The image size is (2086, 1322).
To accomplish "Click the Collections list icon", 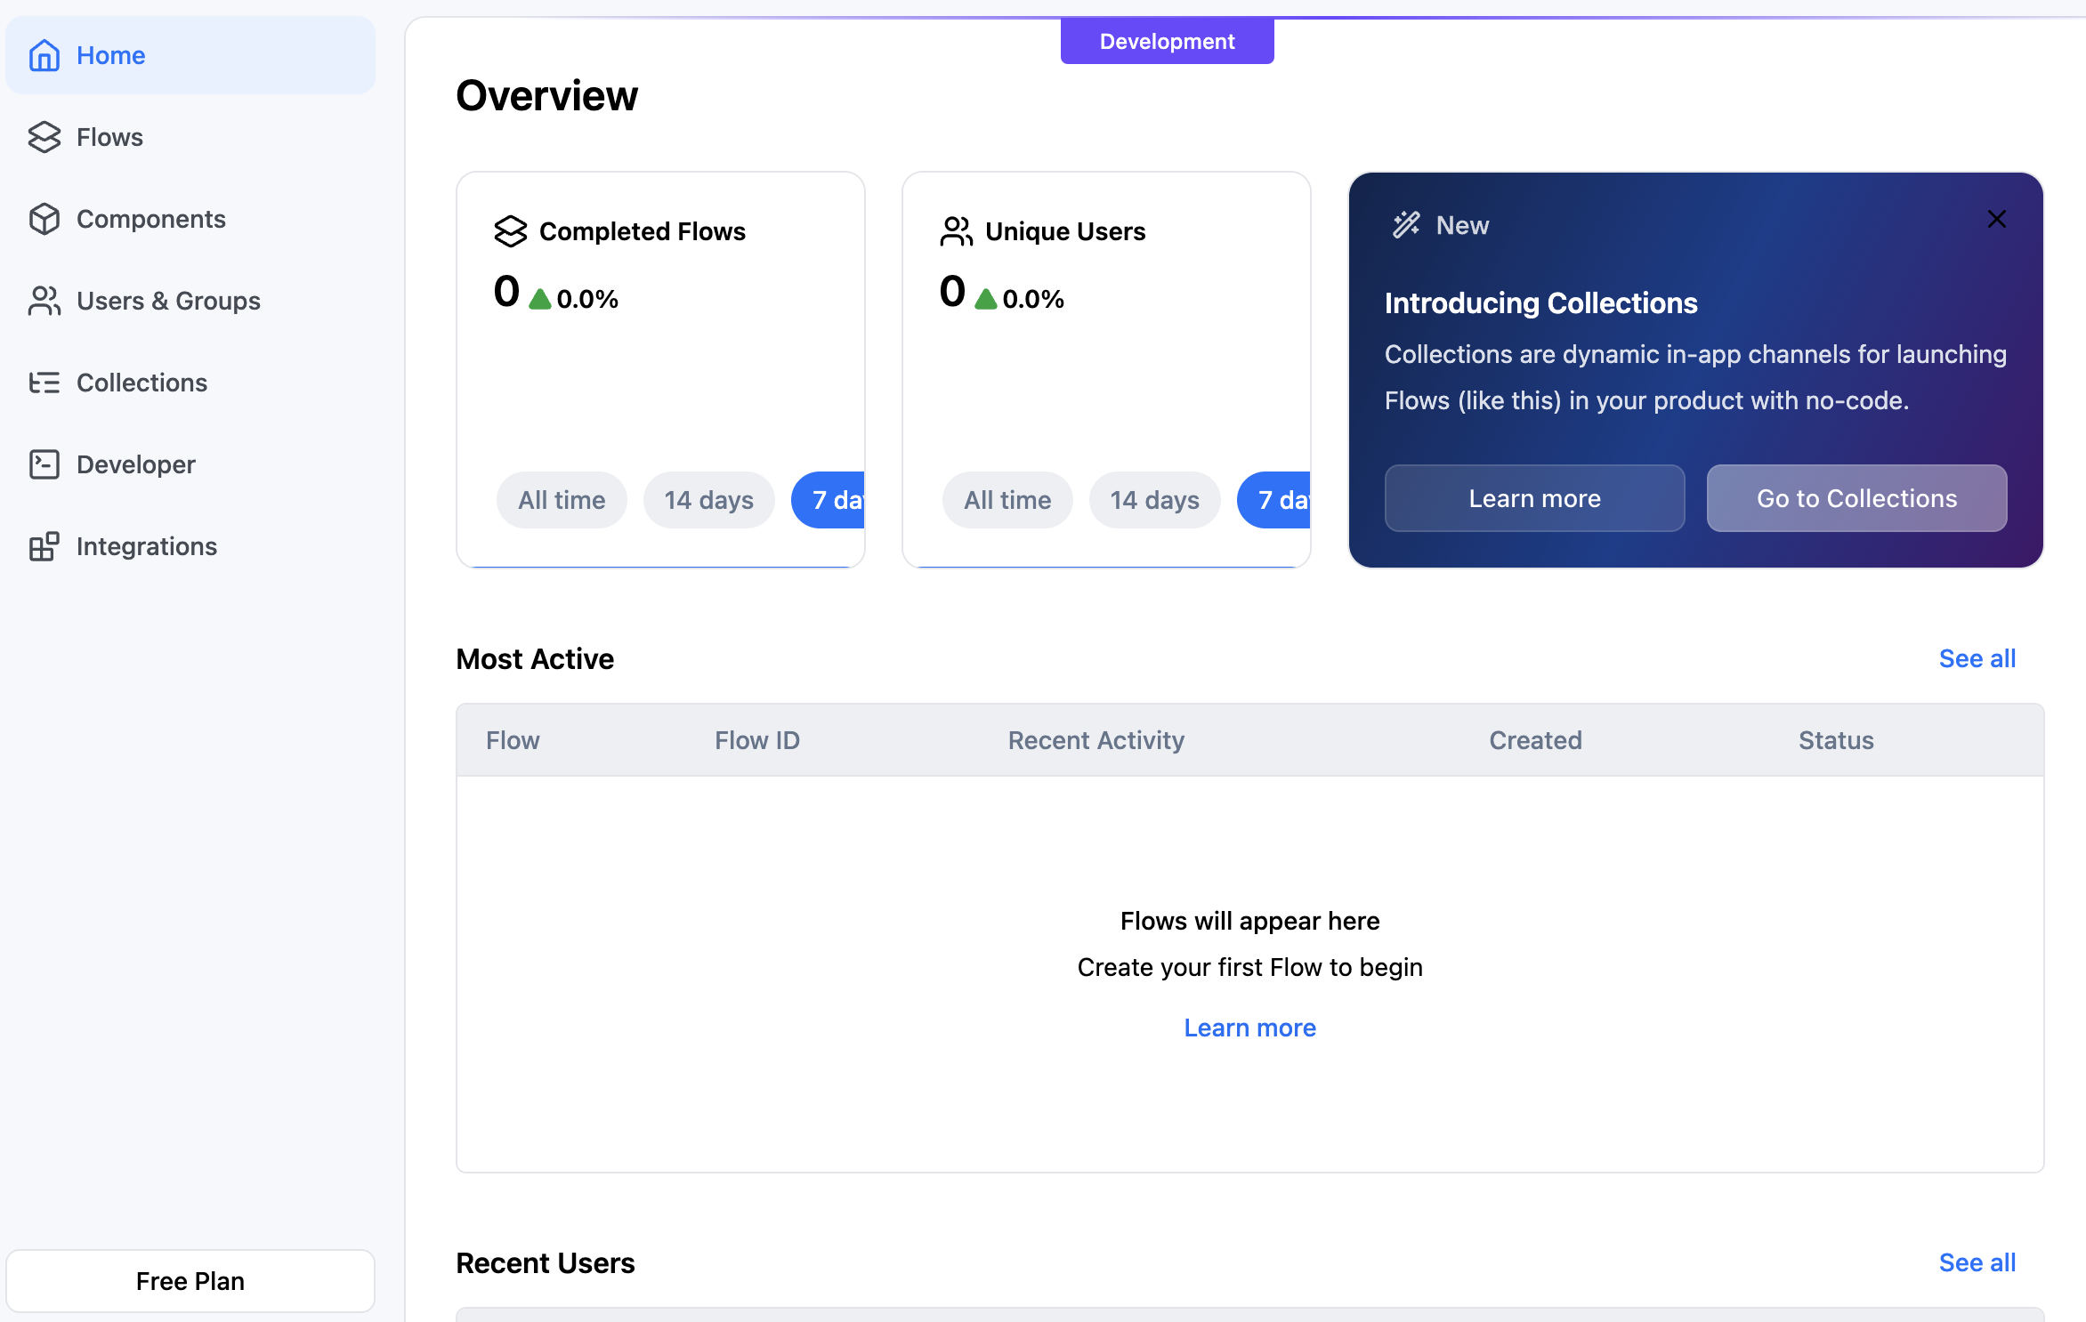I will point(44,383).
